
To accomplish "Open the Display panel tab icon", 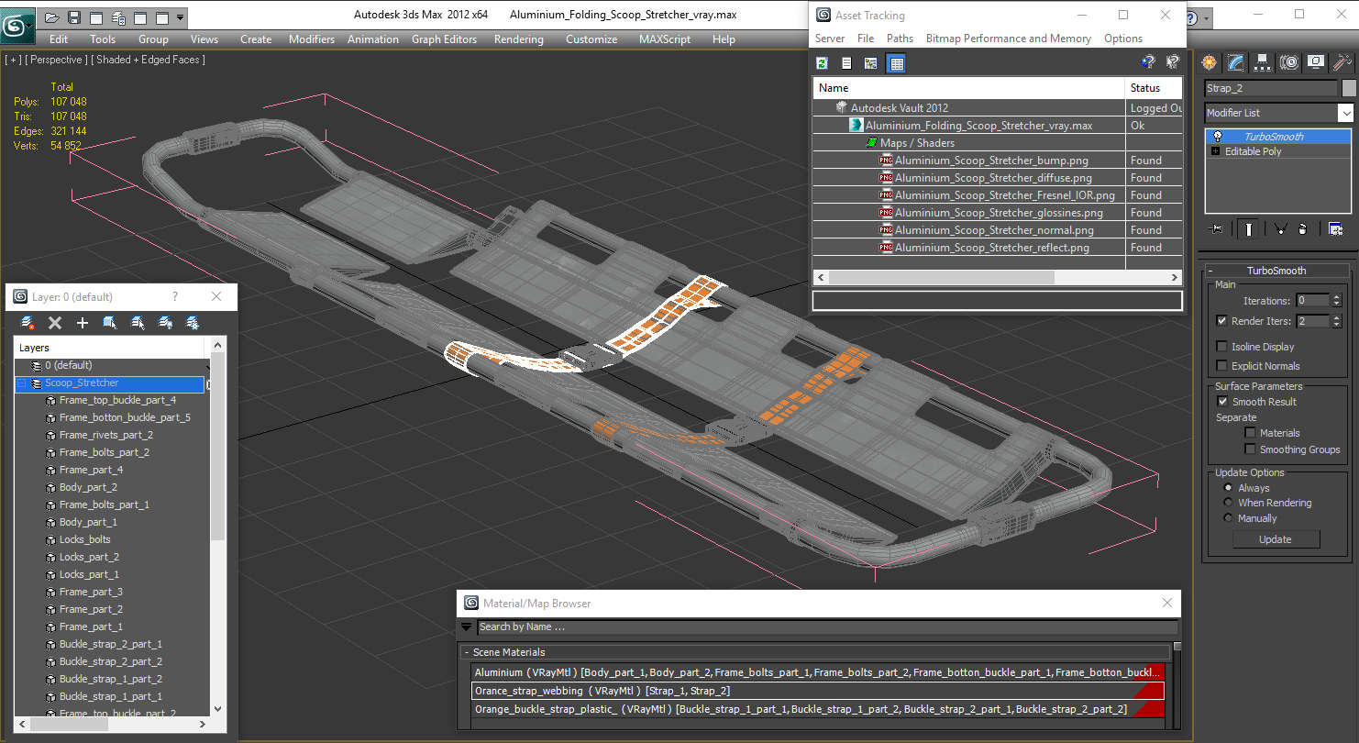I will [x=1316, y=62].
